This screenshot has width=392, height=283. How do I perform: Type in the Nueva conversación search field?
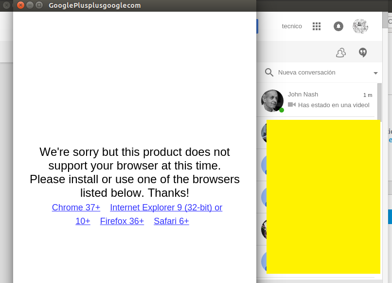pyautogui.click(x=321, y=73)
